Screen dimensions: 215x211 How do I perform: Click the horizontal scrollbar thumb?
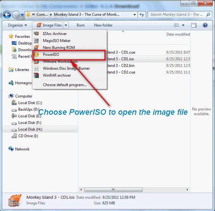pyautogui.click(x=113, y=190)
